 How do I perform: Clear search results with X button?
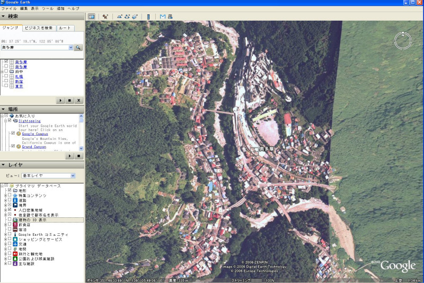click(78, 100)
